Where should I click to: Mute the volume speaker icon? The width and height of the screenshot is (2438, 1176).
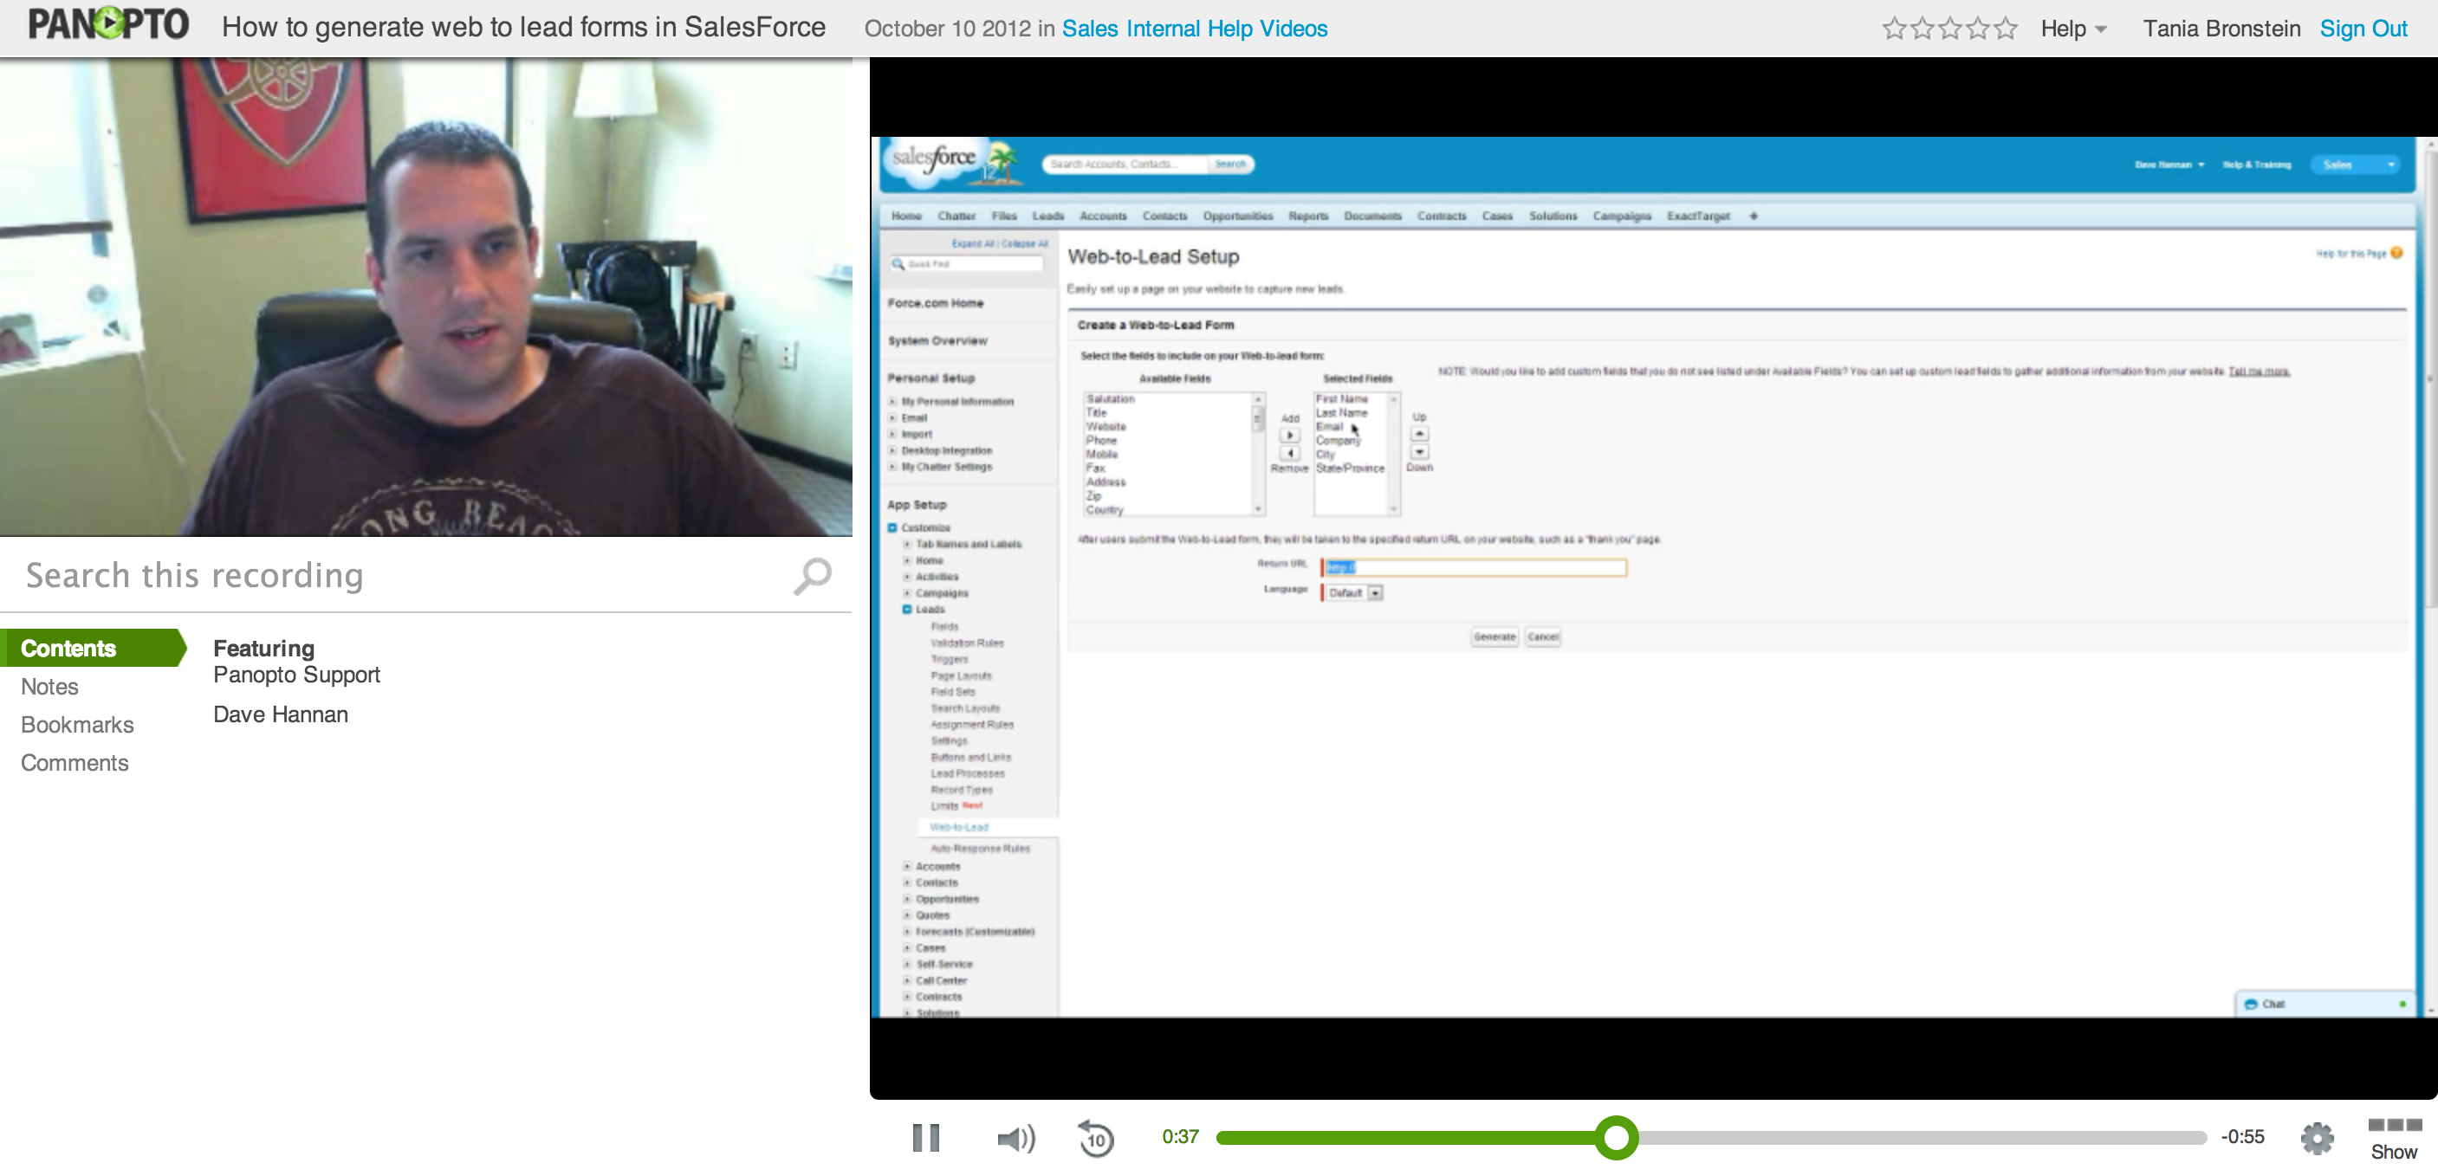point(1015,1137)
